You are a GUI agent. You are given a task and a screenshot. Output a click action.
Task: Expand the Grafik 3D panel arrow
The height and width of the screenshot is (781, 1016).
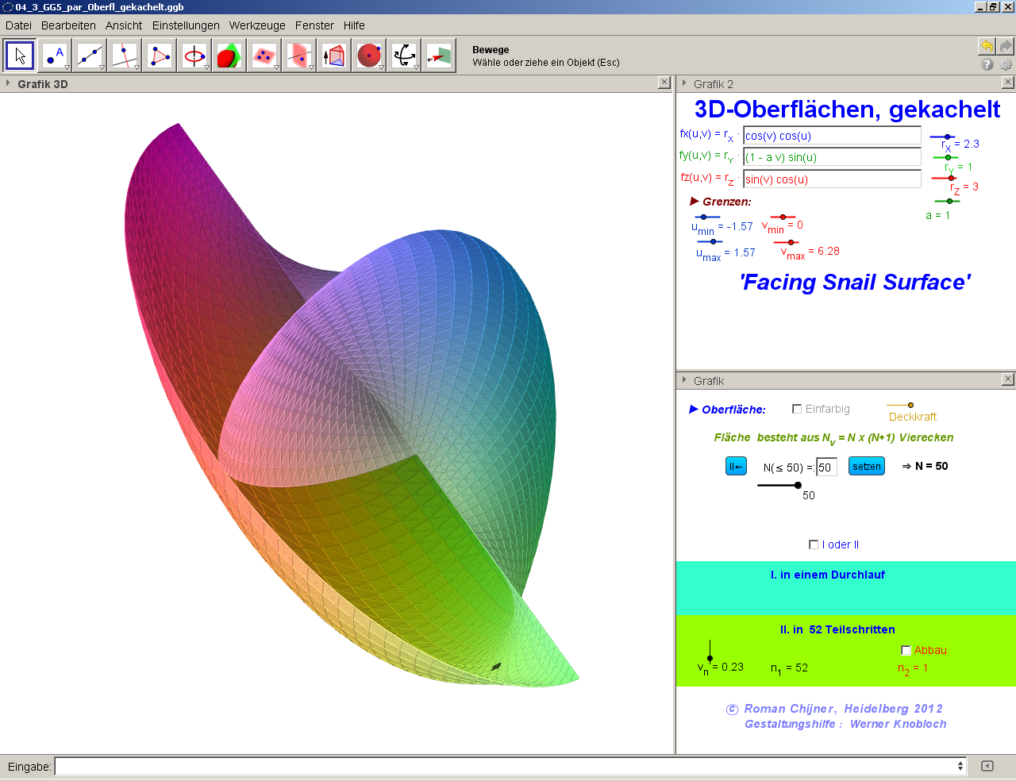[x=8, y=83]
